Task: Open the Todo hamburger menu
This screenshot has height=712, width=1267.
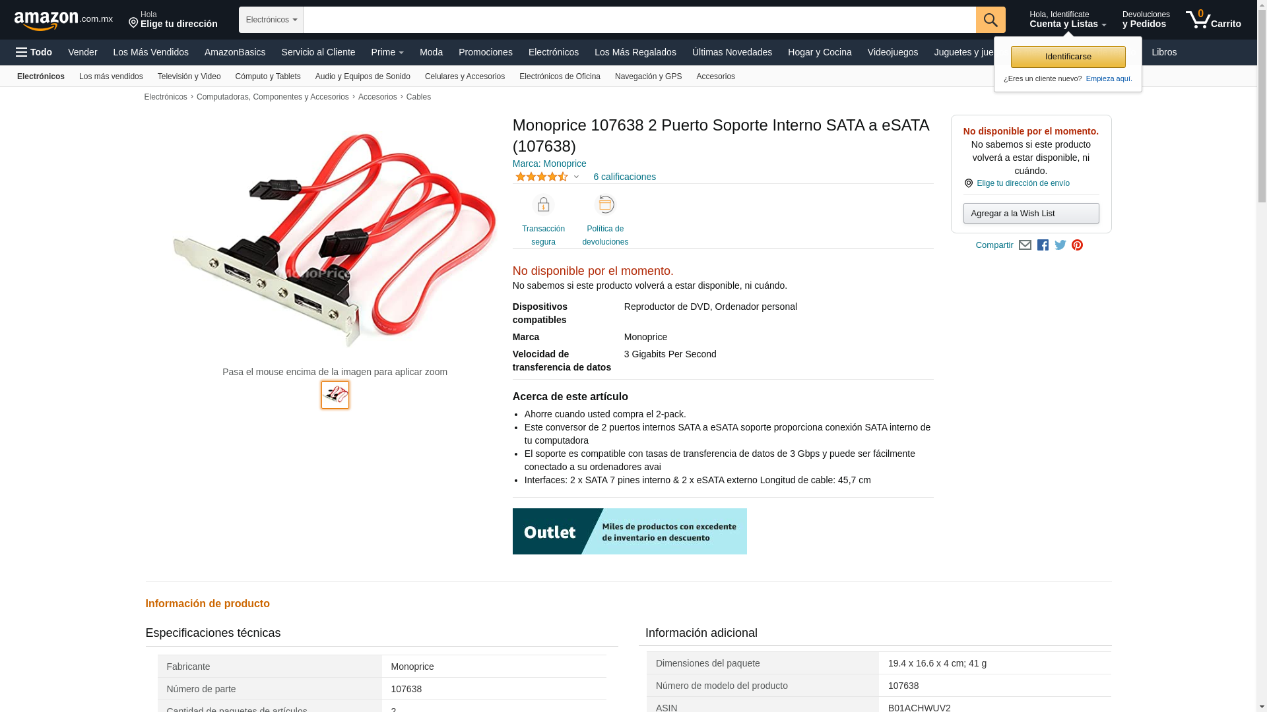Action: [x=34, y=52]
